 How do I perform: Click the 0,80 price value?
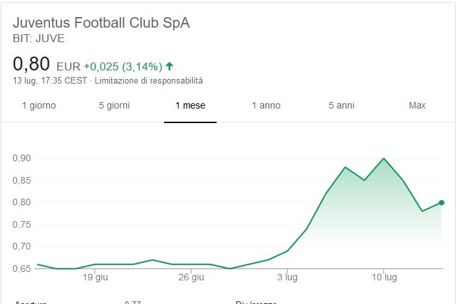32,64
